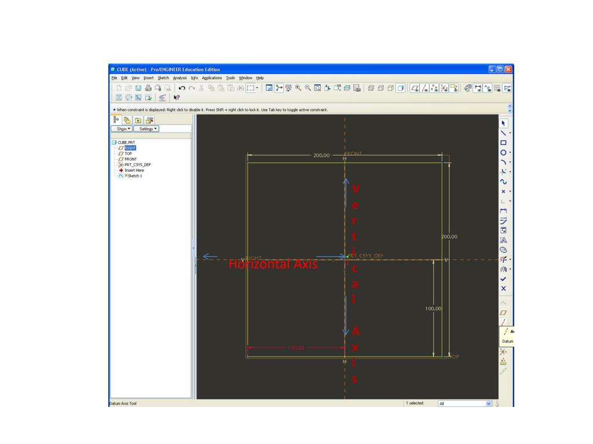Click the Print icon in the toolbar
Image resolution: width=593 pixels, height=444 pixels.
(148, 88)
